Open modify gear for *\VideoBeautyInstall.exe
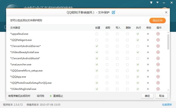 [148, 52]
